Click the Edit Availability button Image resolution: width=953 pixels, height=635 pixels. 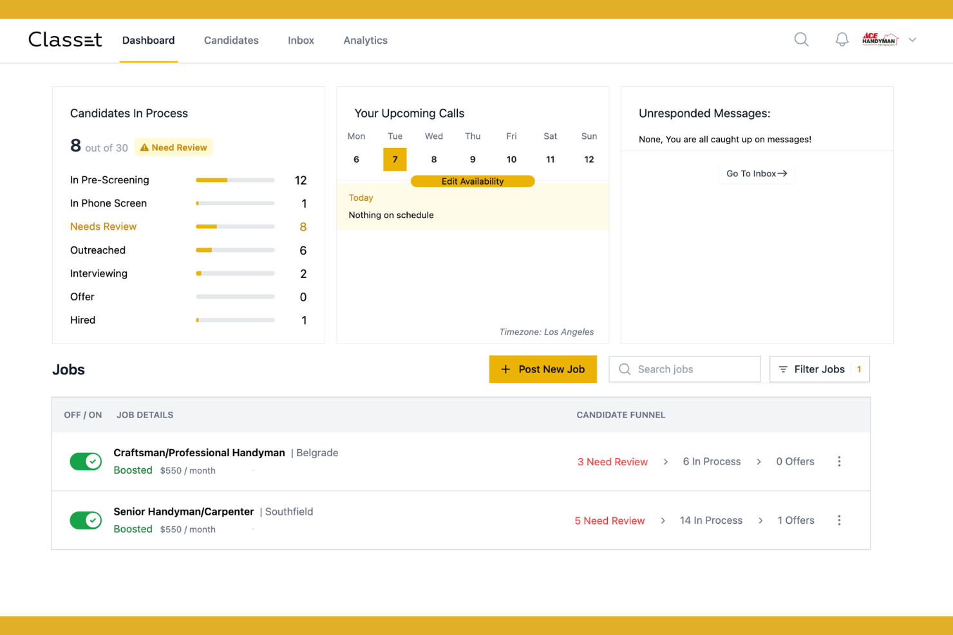[473, 181]
